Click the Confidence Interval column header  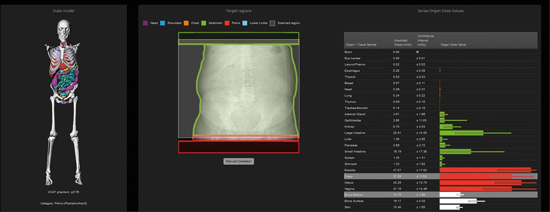click(x=425, y=40)
